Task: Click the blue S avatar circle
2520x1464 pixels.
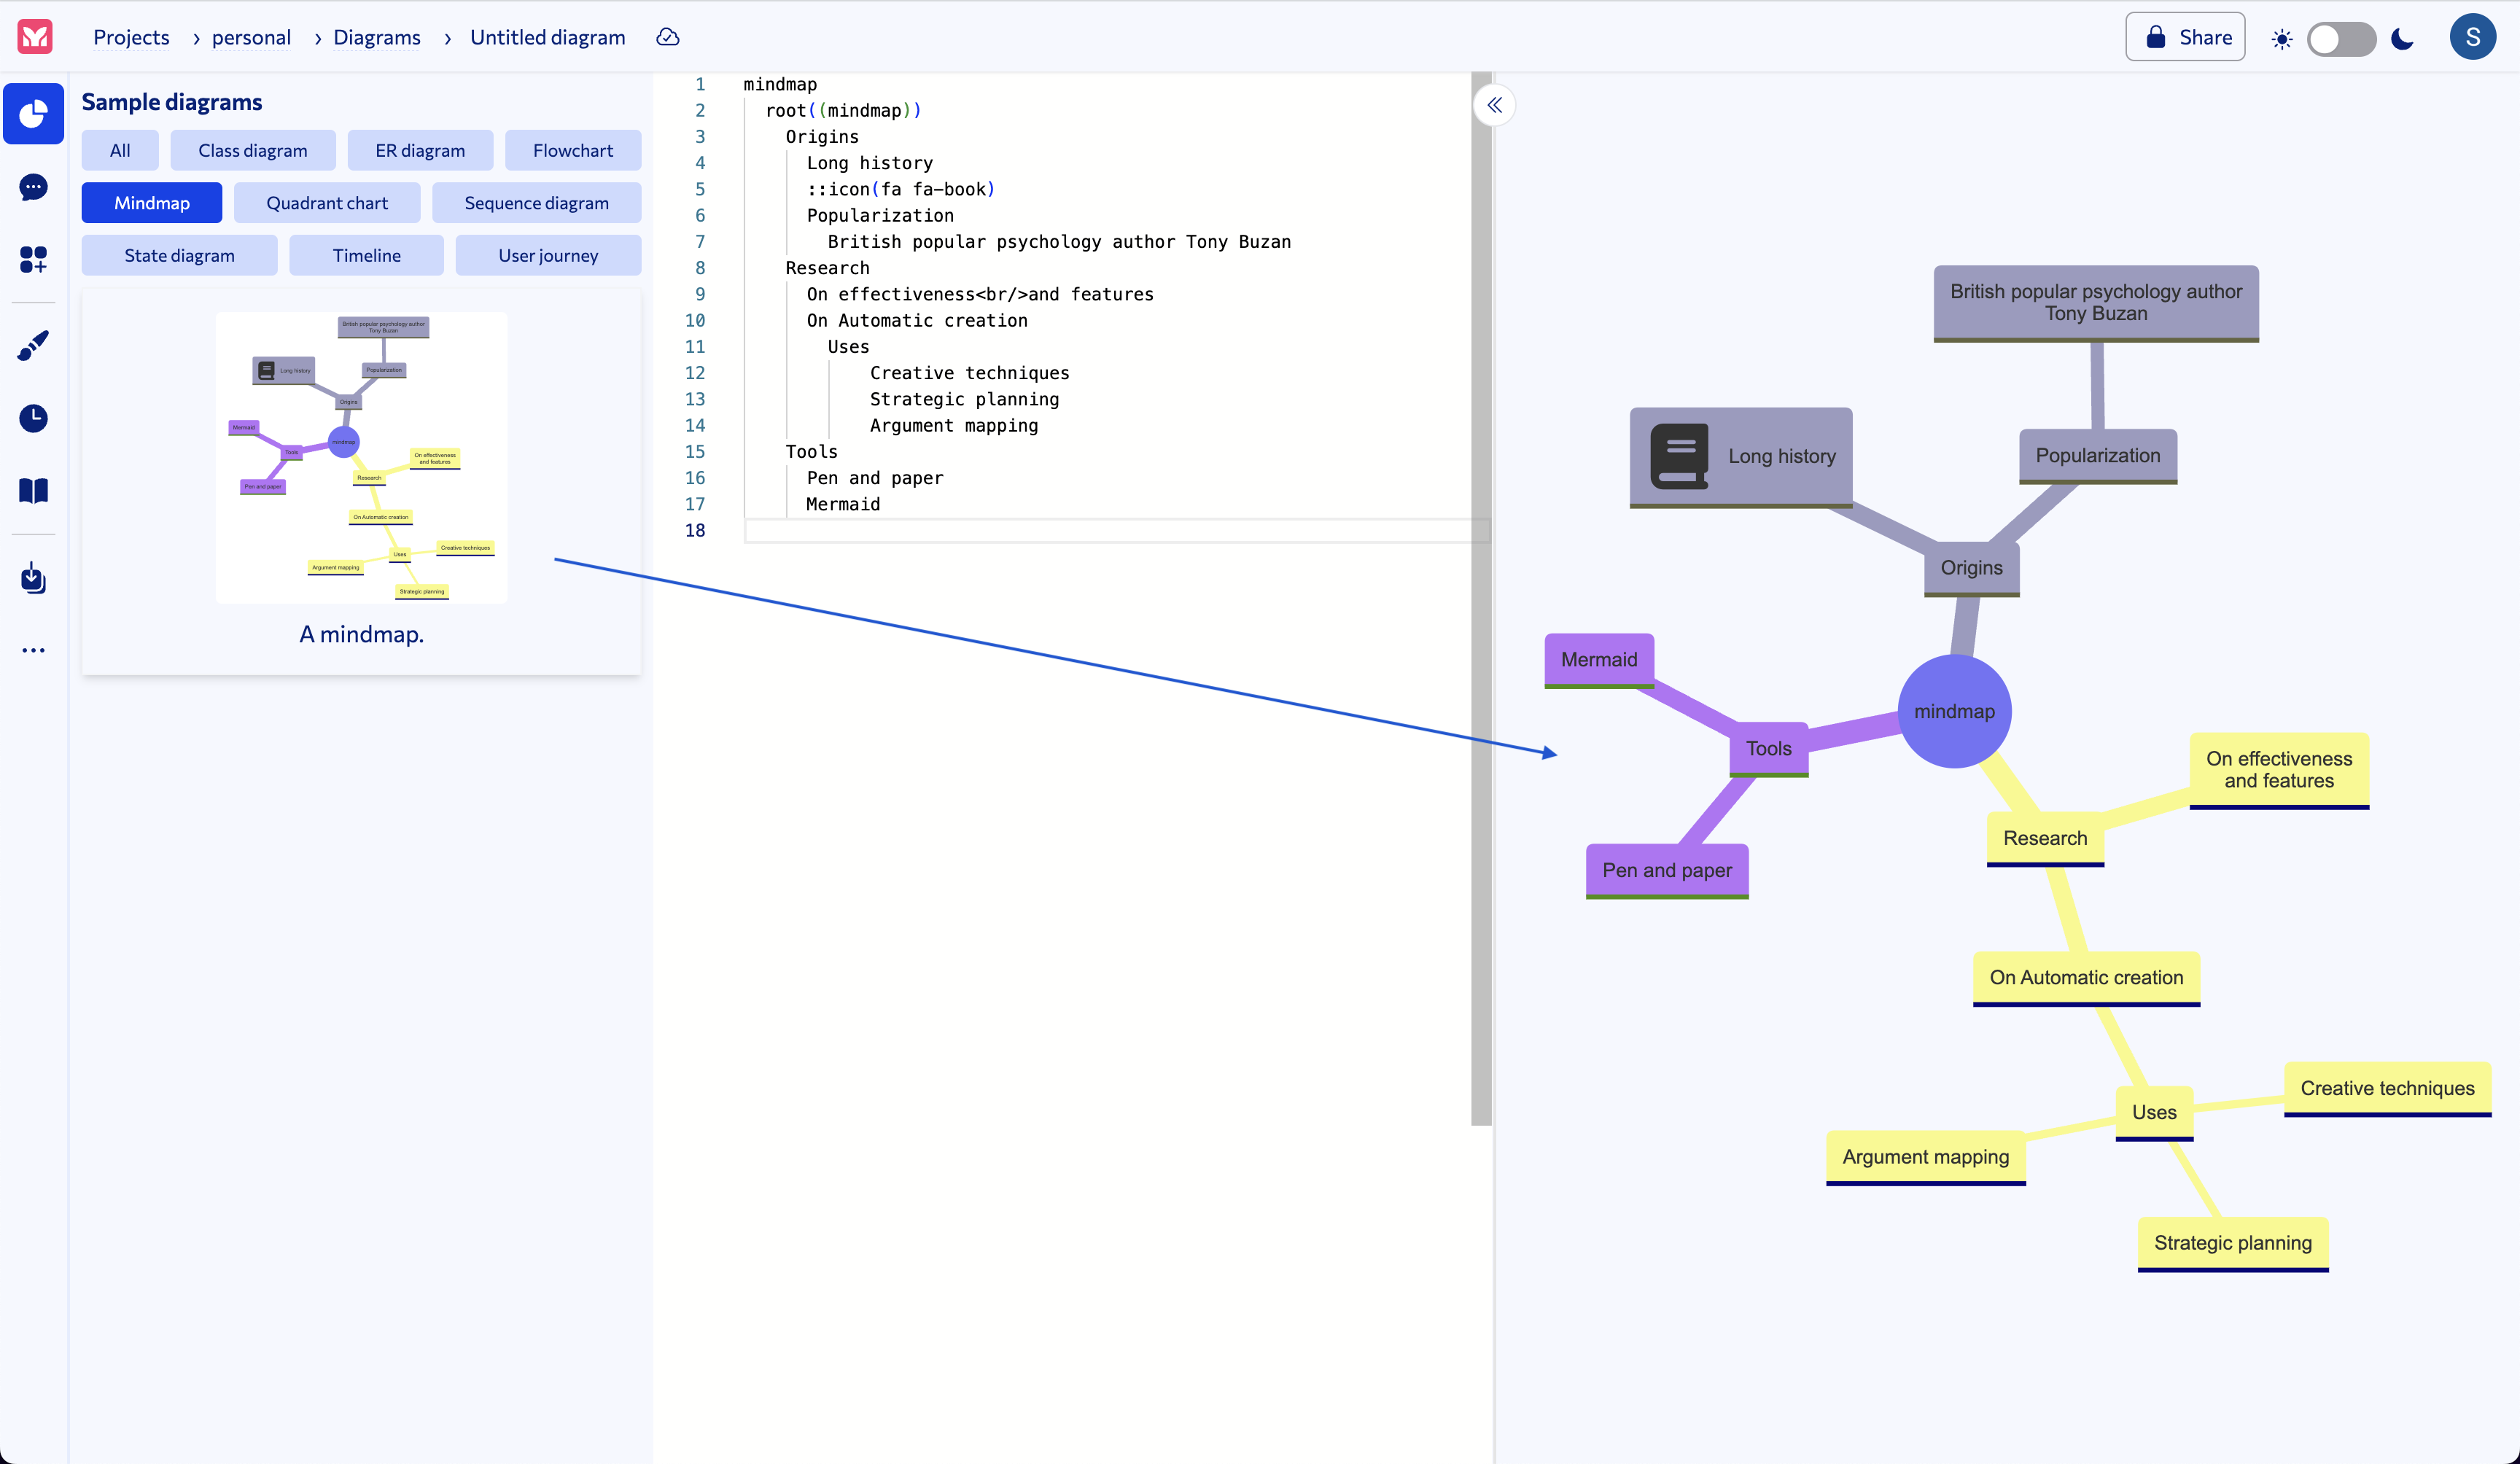Action: click(x=2473, y=37)
